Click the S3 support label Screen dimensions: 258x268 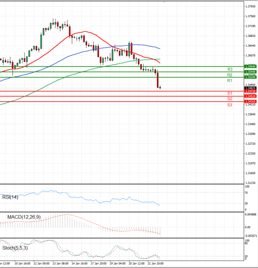click(x=230, y=105)
